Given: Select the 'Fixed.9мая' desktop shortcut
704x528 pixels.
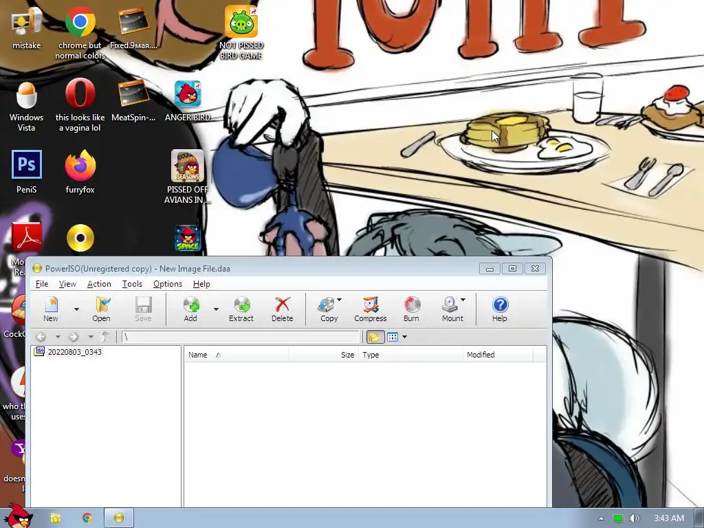Looking at the screenshot, I should click(134, 27).
